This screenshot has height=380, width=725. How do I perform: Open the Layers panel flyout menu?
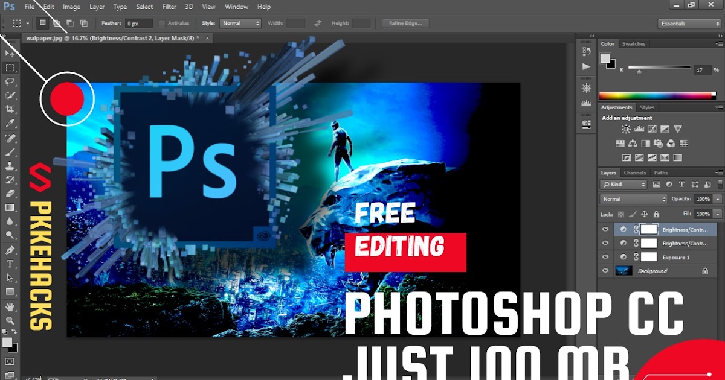(718, 173)
